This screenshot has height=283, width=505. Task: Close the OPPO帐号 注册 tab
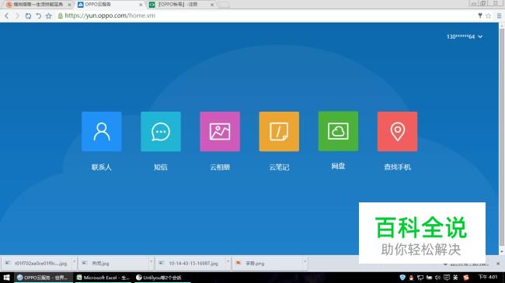(x=212, y=5)
